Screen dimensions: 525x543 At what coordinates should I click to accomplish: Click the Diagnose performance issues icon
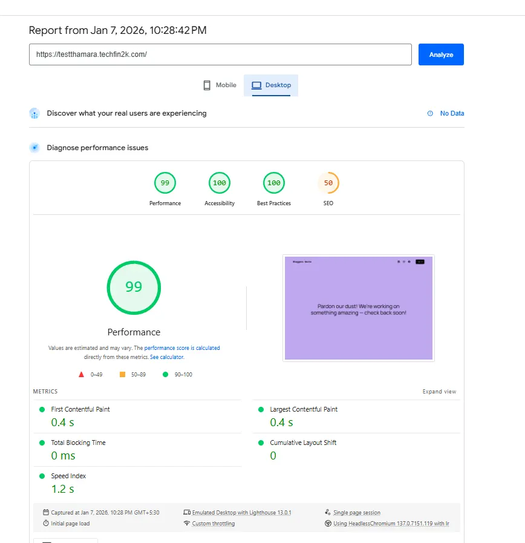click(x=34, y=148)
